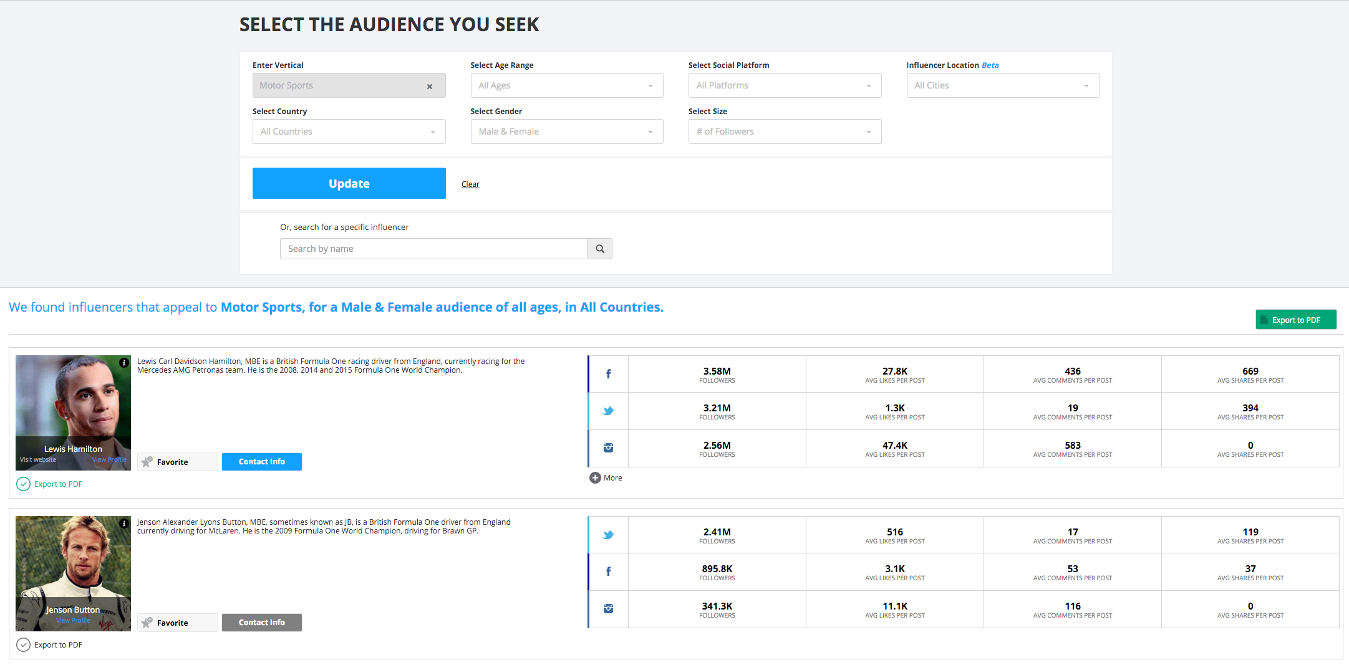Click the green Export to PDF button
This screenshot has width=1349, height=665.
coord(1295,320)
